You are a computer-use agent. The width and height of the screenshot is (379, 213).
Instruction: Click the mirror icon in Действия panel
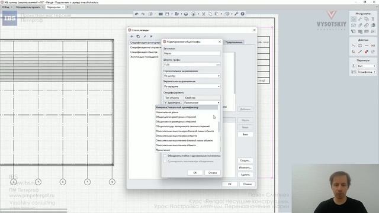click(x=373, y=46)
